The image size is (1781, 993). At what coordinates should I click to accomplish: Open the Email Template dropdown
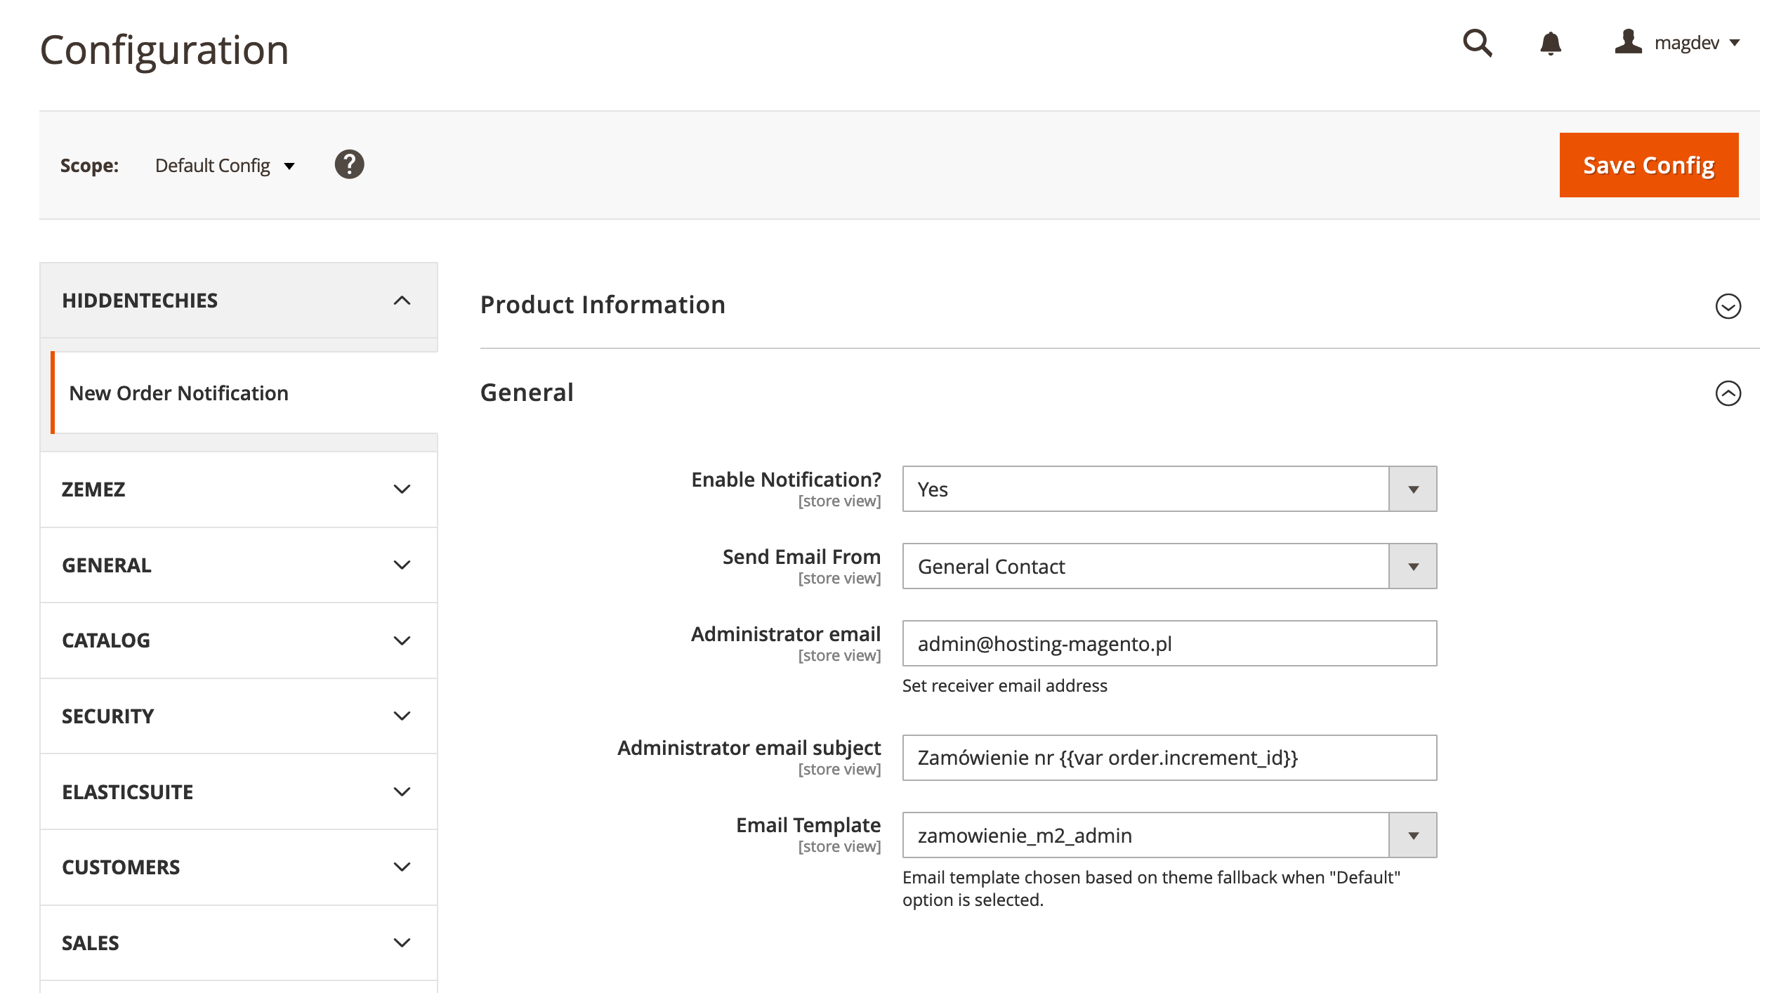tap(1169, 836)
